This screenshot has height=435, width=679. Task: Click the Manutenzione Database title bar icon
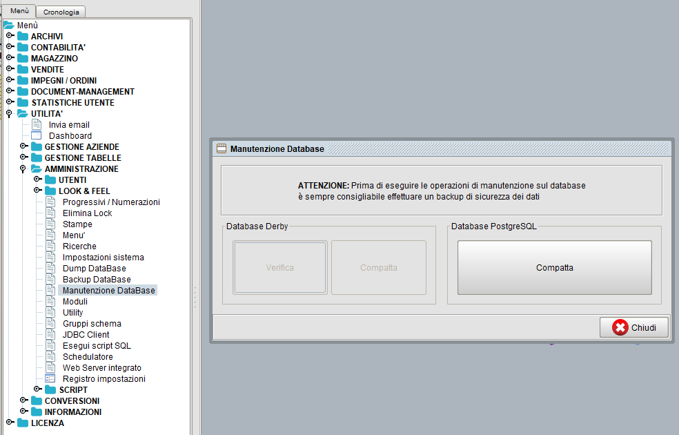222,148
